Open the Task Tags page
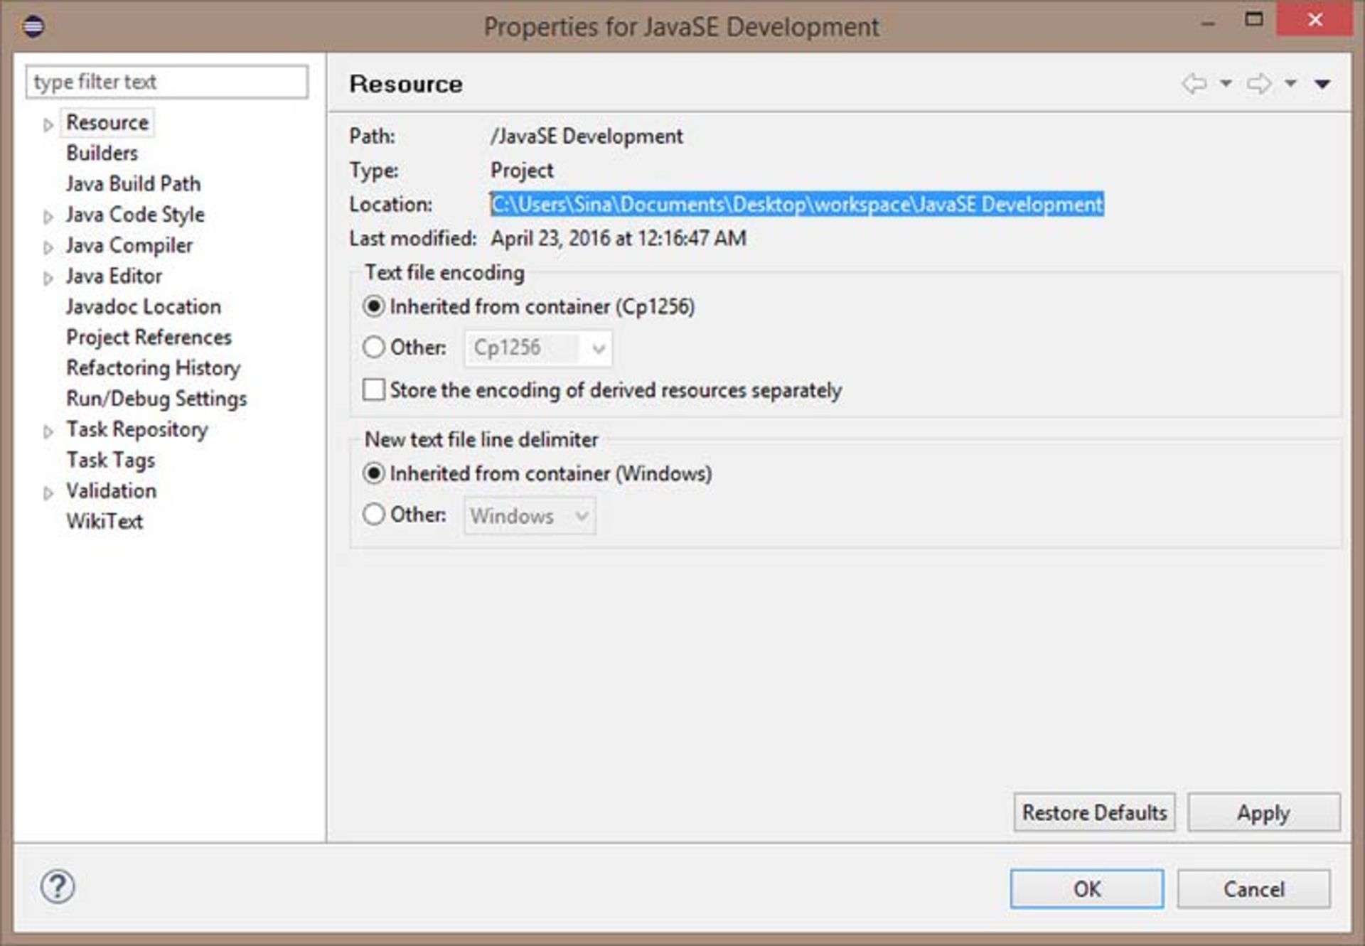 tap(110, 460)
